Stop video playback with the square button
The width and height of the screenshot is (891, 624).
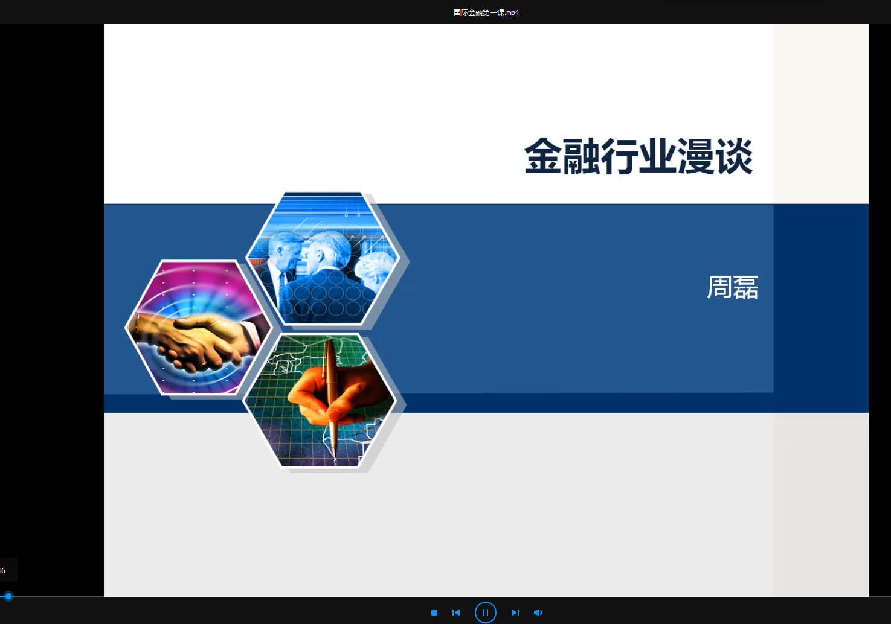(x=434, y=613)
